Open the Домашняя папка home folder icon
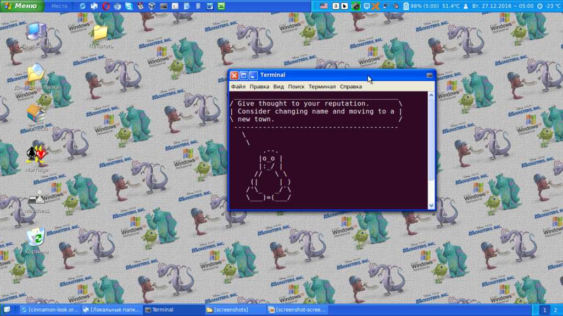This screenshot has width=563, height=316. click(x=36, y=76)
